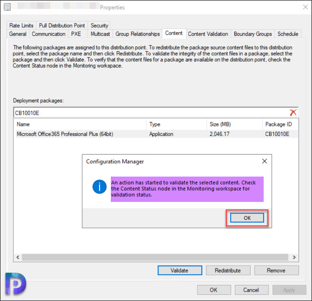Click the CB10010E package ID cell
This screenshot has width=312, height=301.
[x=277, y=134]
